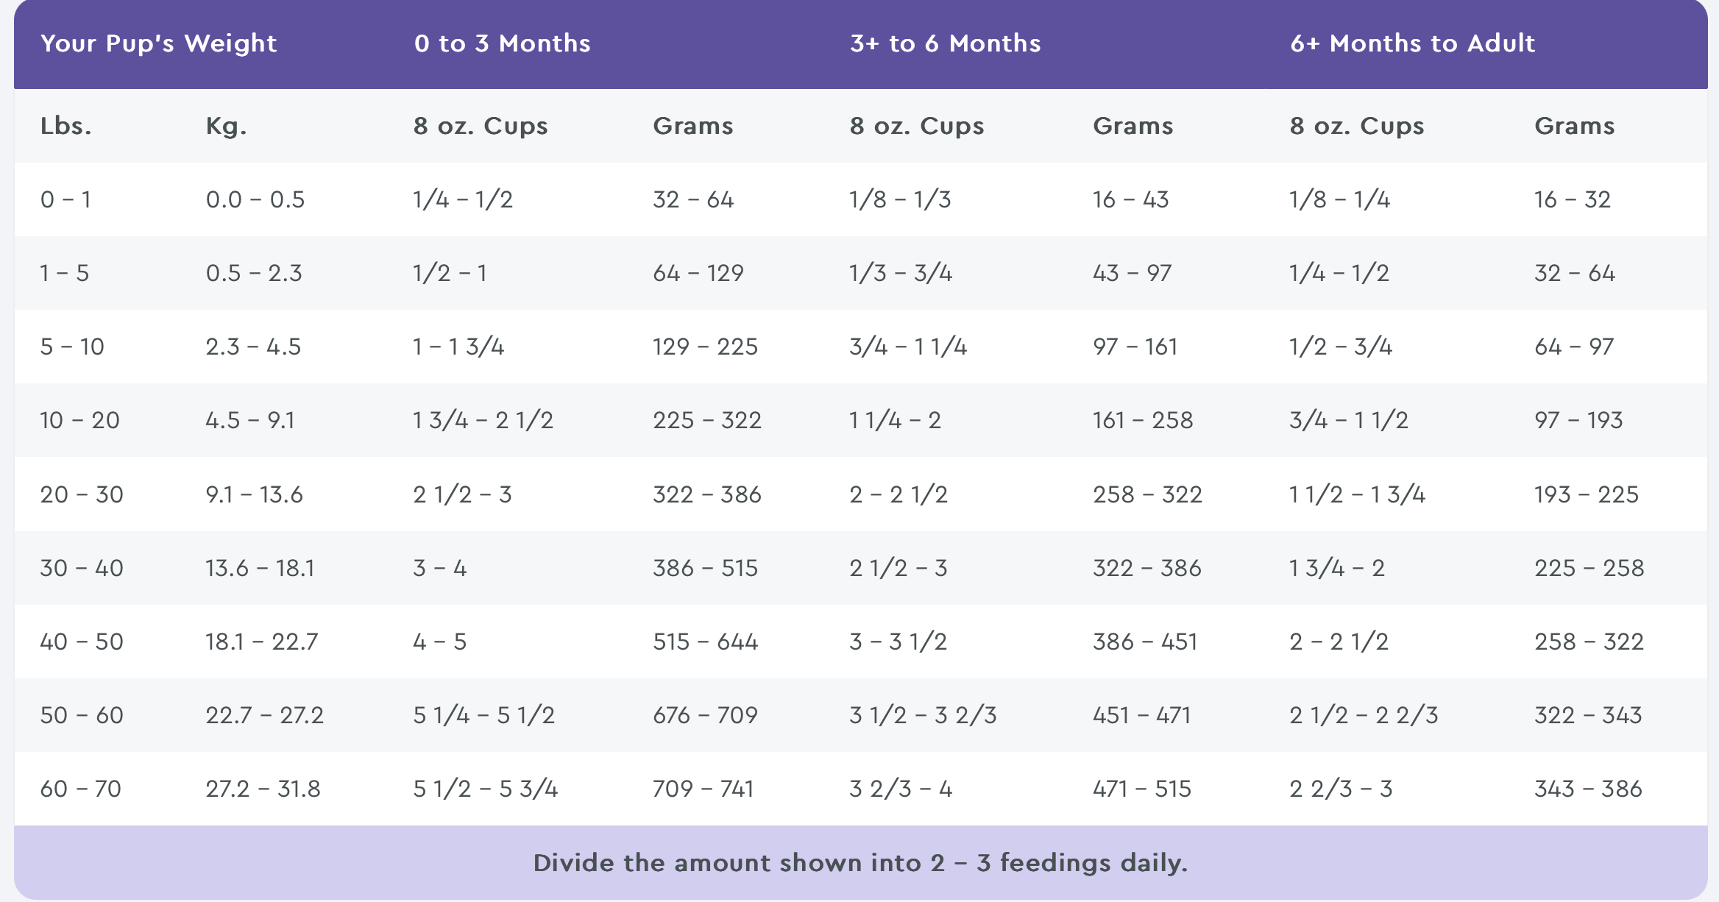Click the '1 3/4 – 2 1/2' cups cell

tap(483, 420)
